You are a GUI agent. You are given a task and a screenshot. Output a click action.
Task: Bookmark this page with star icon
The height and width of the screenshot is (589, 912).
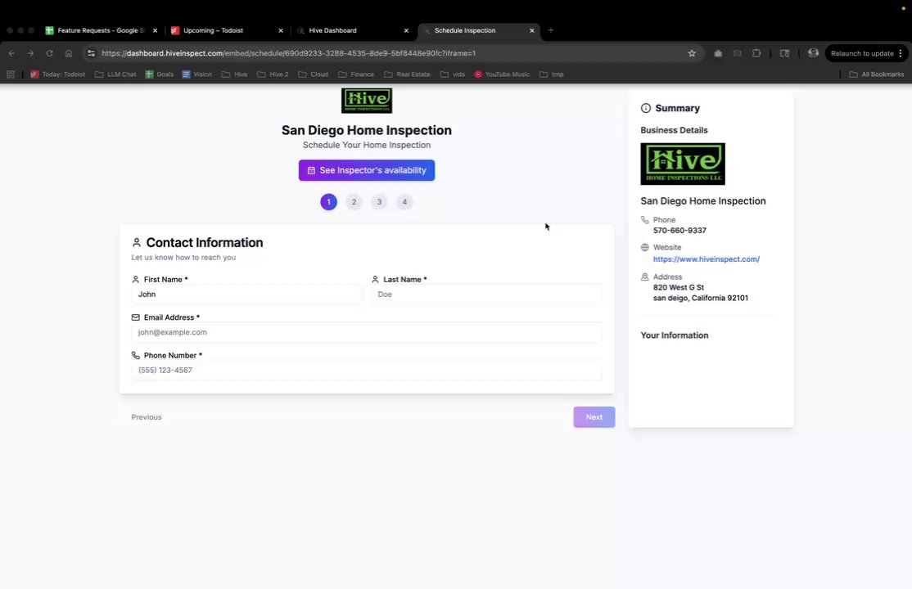(x=692, y=53)
